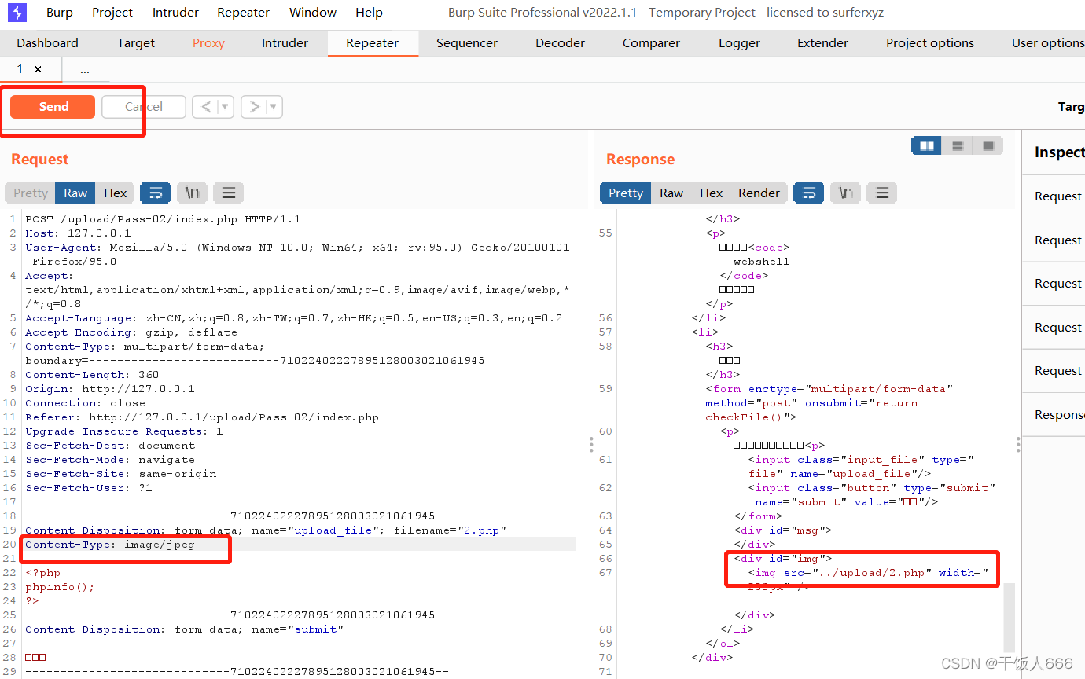This screenshot has width=1085, height=679.
Task: Toggle response message wrap icon
Action: tap(808, 193)
